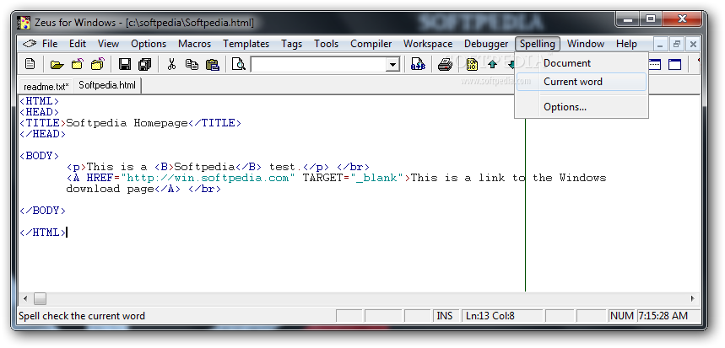Open the search text combo box dropdown arrow
Viewport: 725px width, 348px height.
(393, 65)
